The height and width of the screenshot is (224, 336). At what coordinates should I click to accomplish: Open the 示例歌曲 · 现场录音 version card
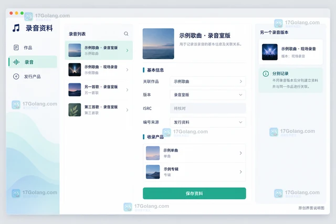click(290, 52)
